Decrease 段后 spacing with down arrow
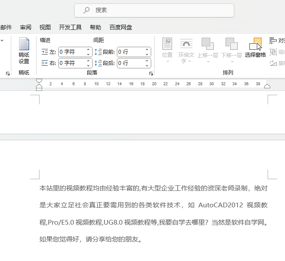The height and width of the screenshot is (261, 285). coord(147,65)
